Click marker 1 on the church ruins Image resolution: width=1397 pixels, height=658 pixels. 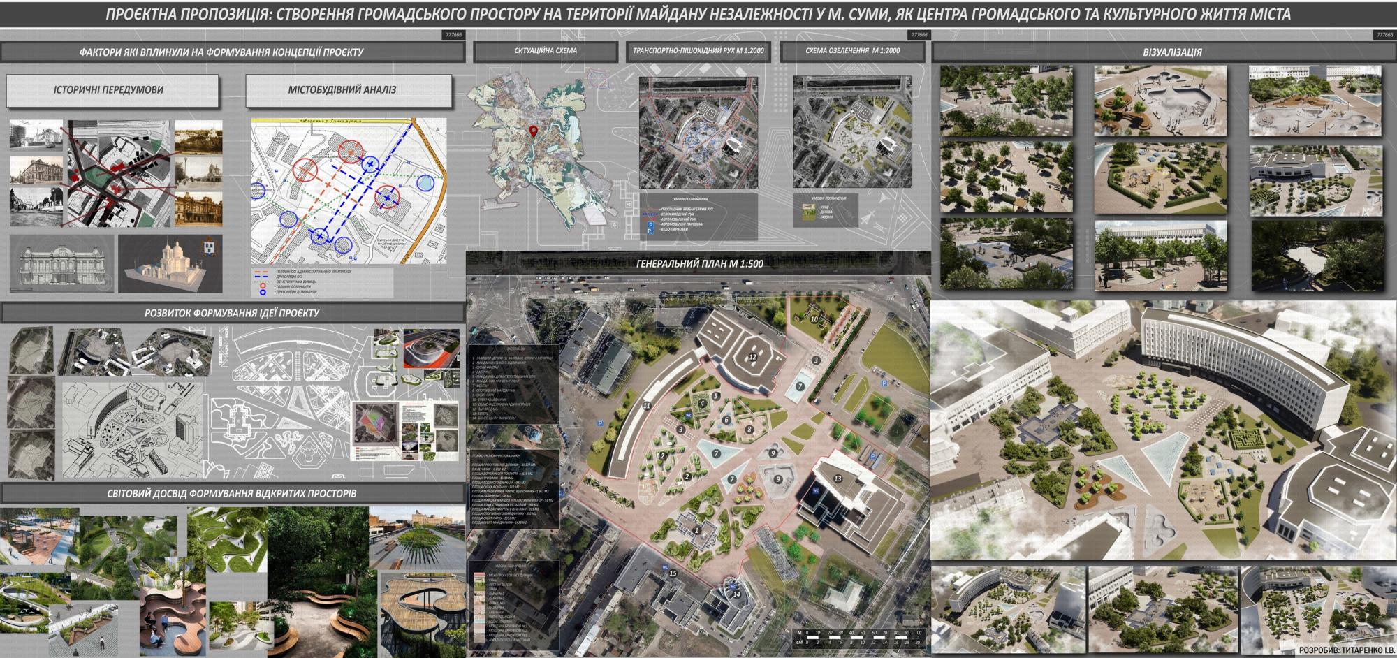(x=696, y=531)
